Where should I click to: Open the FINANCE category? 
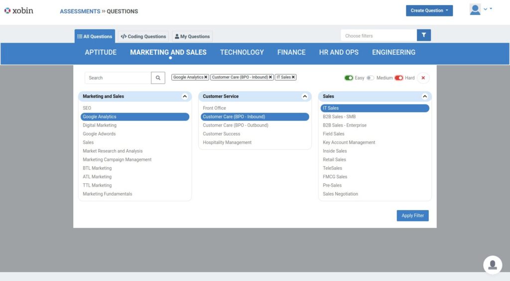pyautogui.click(x=291, y=53)
